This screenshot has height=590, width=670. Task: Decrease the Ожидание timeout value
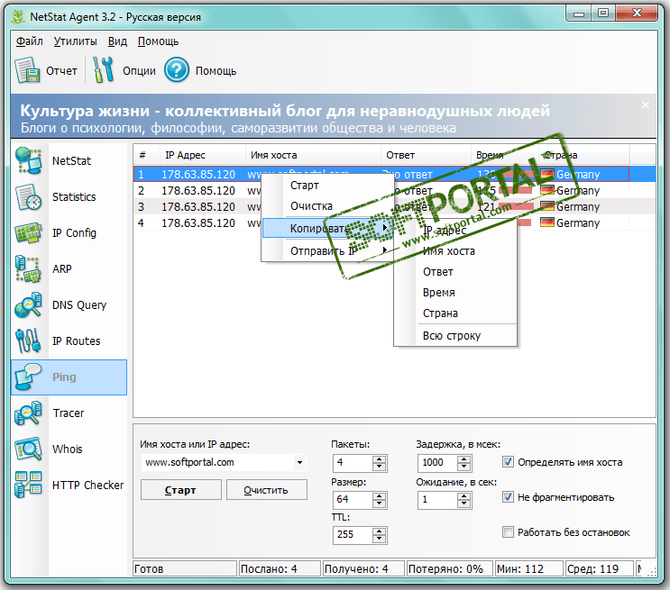click(463, 504)
